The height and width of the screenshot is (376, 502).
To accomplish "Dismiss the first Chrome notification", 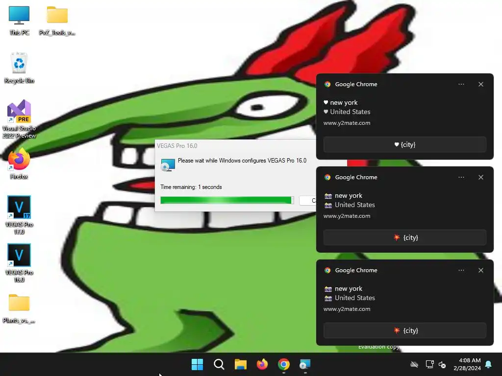I will tap(481, 84).
